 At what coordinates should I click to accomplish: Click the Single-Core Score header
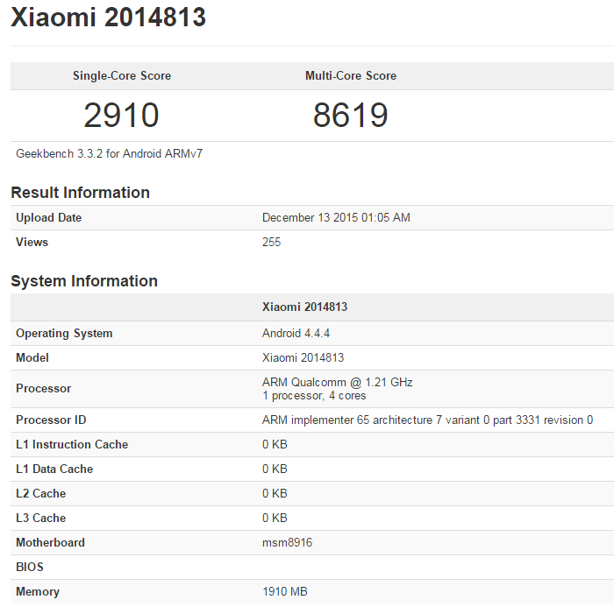tap(122, 76)
